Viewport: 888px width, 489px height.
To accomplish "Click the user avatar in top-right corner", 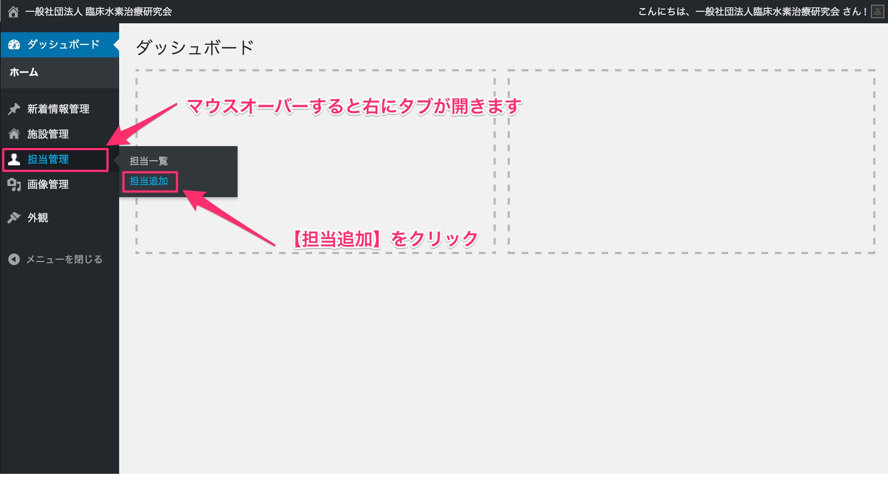I will (877, 12).
